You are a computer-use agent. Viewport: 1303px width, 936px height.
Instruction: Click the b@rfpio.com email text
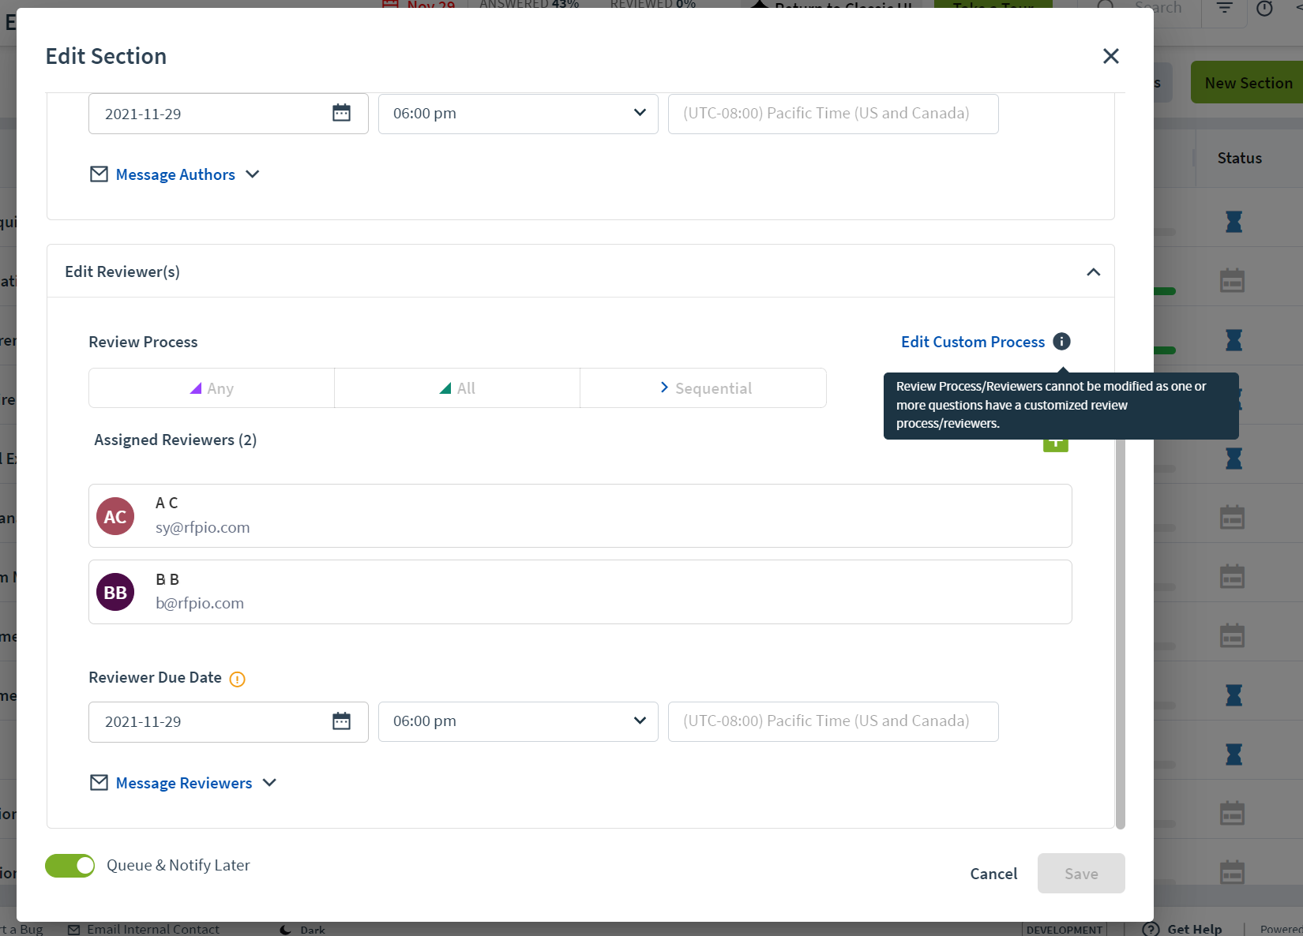[200, 603]
